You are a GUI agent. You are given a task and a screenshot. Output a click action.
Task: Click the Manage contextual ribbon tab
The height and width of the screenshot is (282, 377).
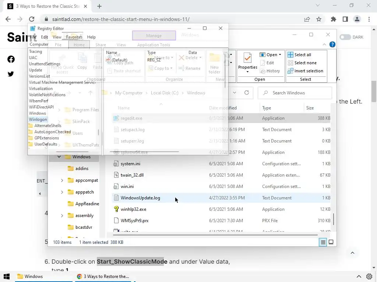coord(154,36)
